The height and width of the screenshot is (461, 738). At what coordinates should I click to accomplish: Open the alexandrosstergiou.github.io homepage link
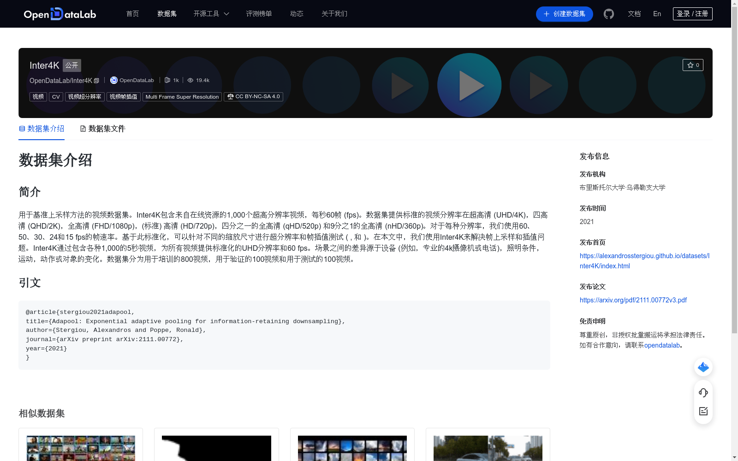[x=644, y=261]
